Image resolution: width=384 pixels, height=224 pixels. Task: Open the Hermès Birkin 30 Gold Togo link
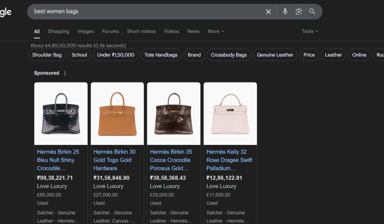115,160
